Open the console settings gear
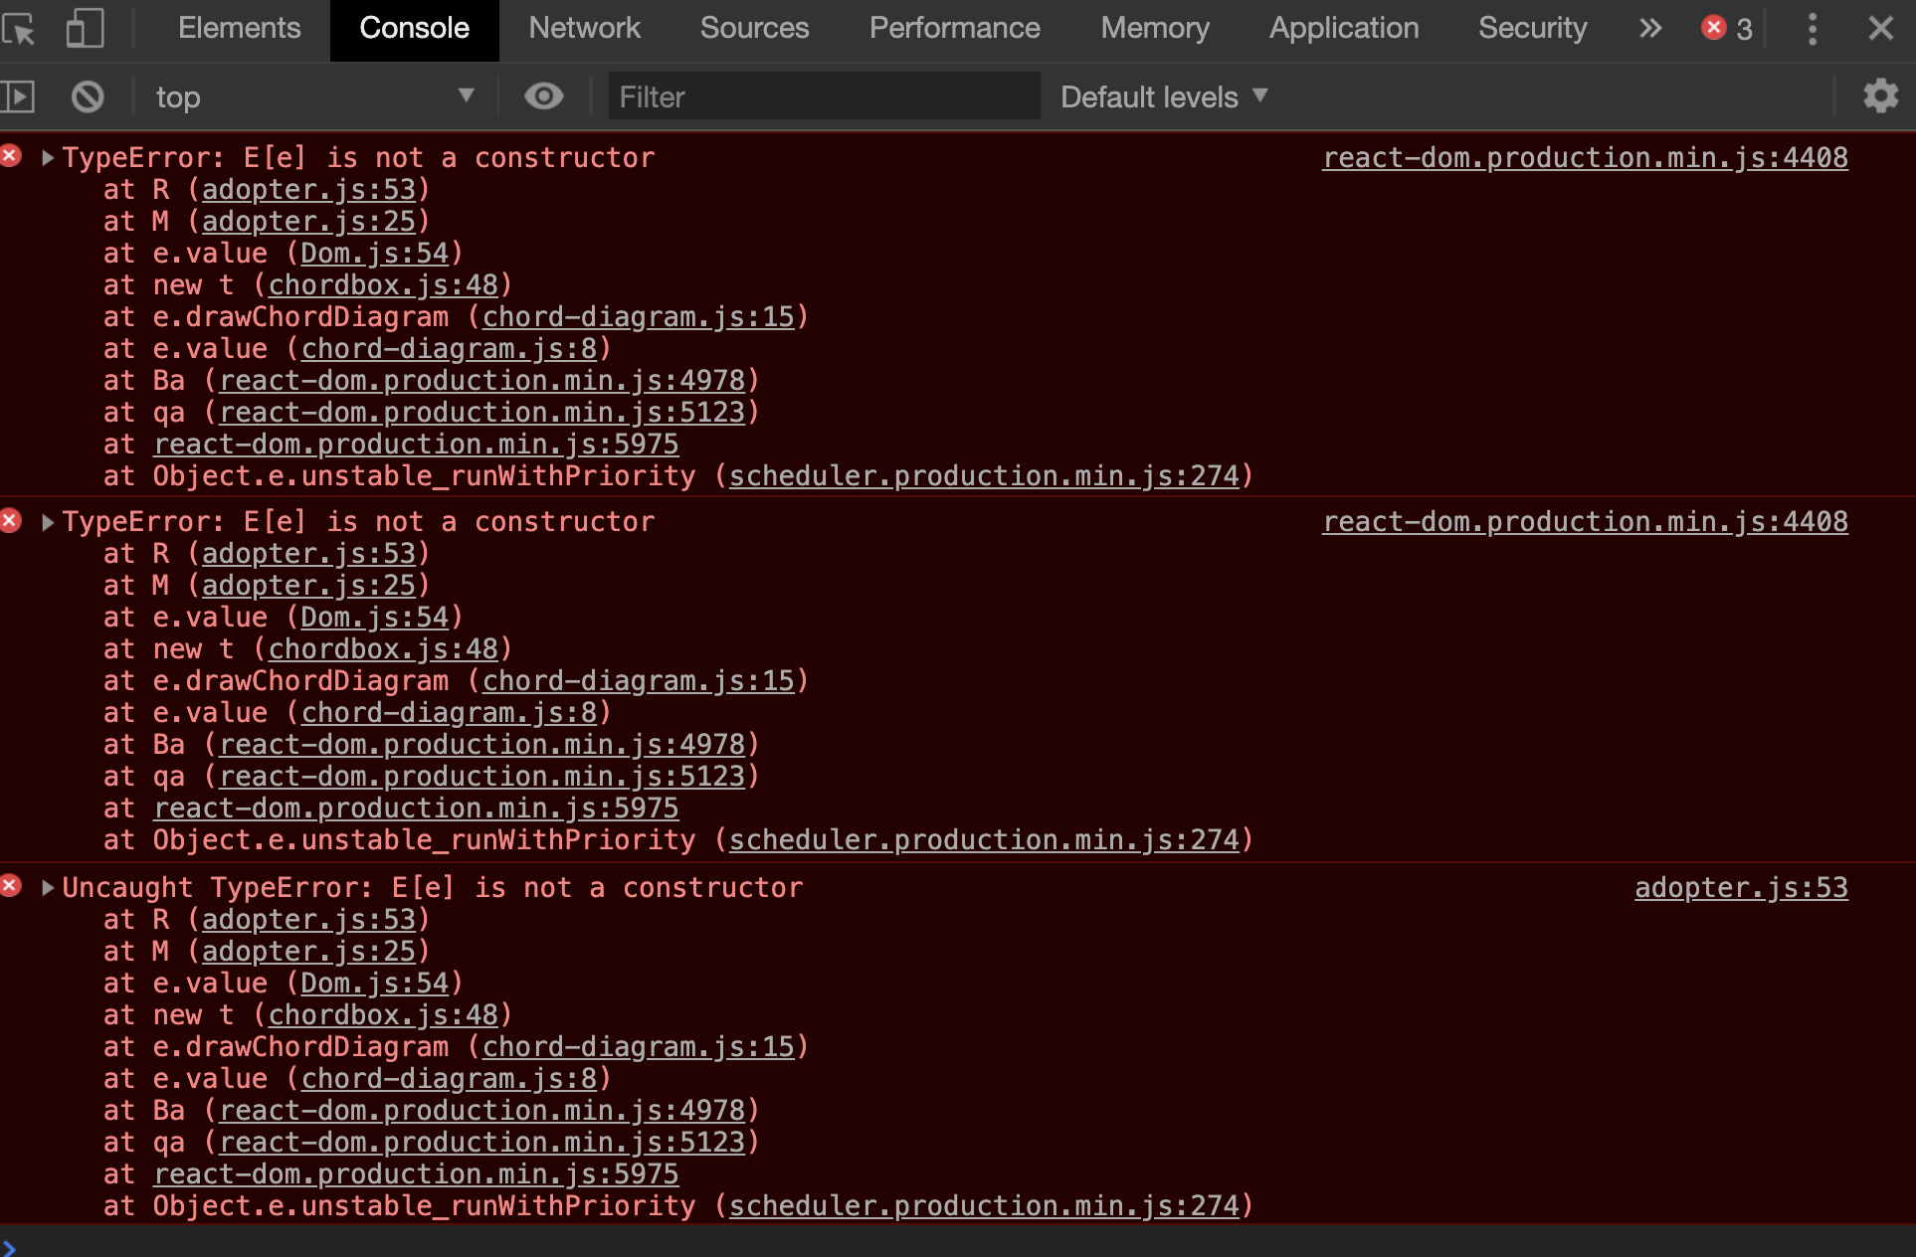Screen dimensions: 1916x1257 [x=1880, y=96]
